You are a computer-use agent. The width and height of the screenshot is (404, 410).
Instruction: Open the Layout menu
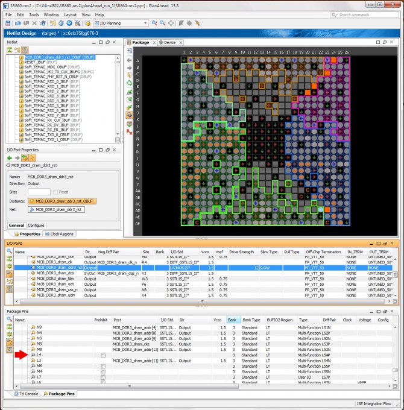[x=70, y=15]
